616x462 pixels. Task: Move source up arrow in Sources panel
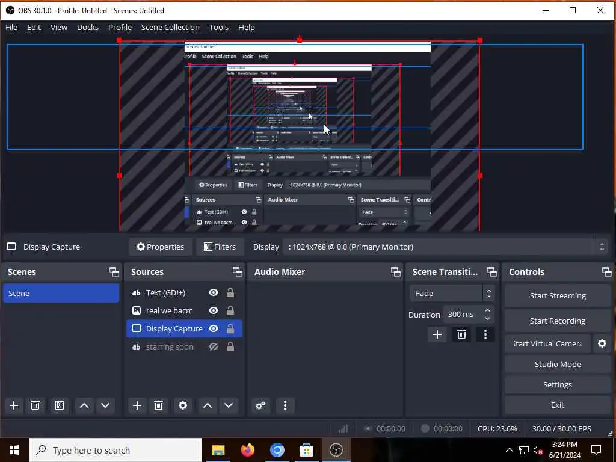tap(208, 405)
